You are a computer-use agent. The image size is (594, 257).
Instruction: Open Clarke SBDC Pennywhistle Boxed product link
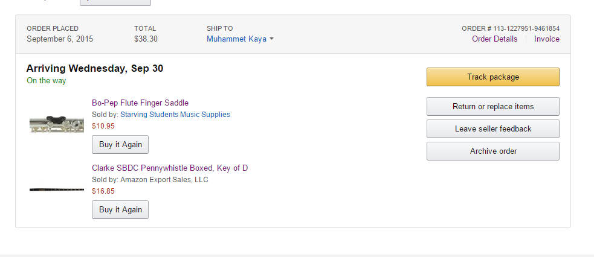(x=170, y=168)
